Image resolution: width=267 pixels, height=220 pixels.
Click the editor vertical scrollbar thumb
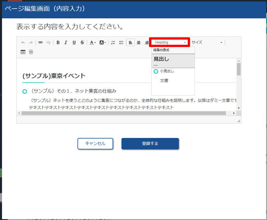239,69
